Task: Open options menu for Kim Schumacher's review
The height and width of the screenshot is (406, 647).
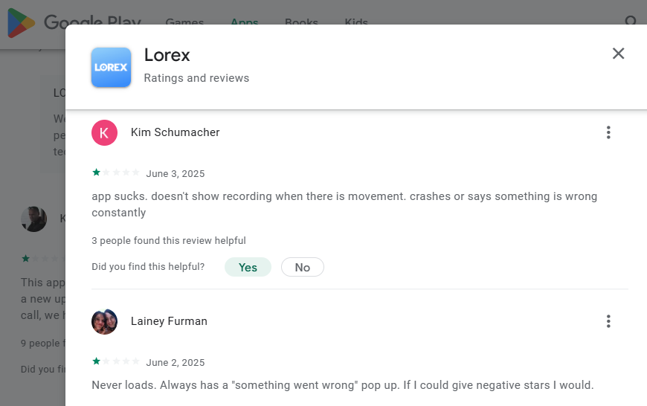Action: click(x=608, y=132)
